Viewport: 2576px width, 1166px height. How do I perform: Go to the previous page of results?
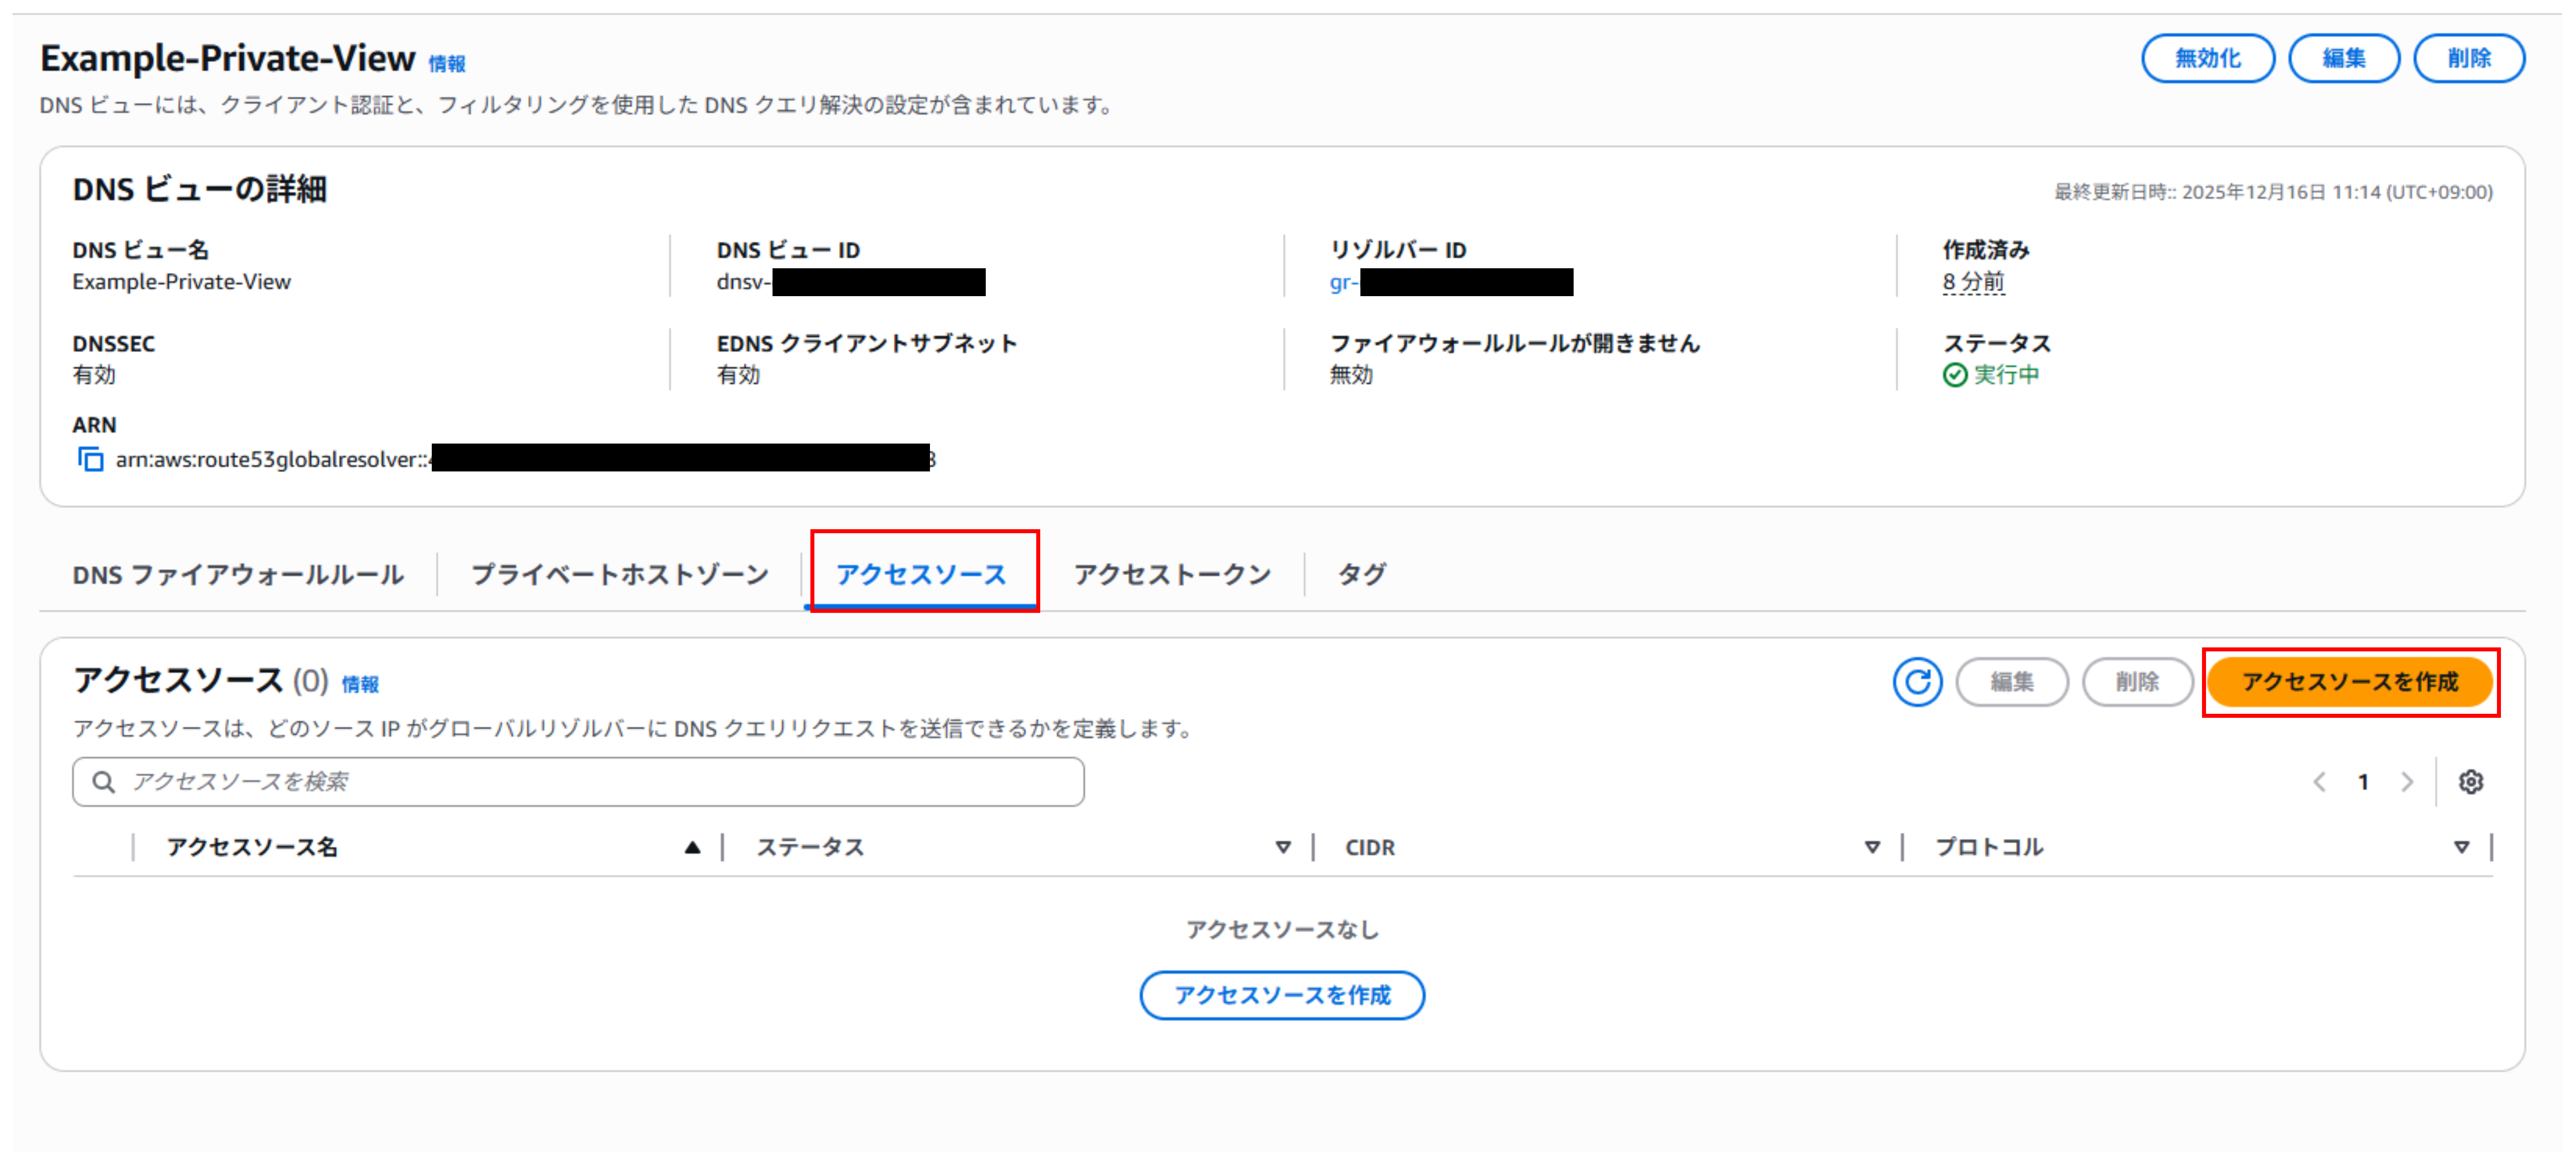pyautogui.click(x=2320, y=782)
